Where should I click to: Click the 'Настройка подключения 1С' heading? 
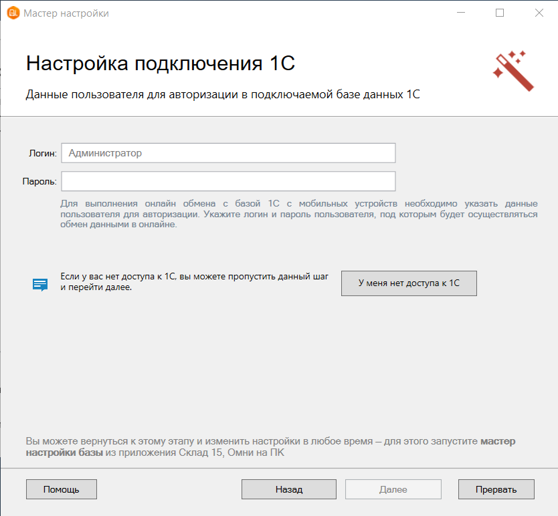click(x=161, y=63)
